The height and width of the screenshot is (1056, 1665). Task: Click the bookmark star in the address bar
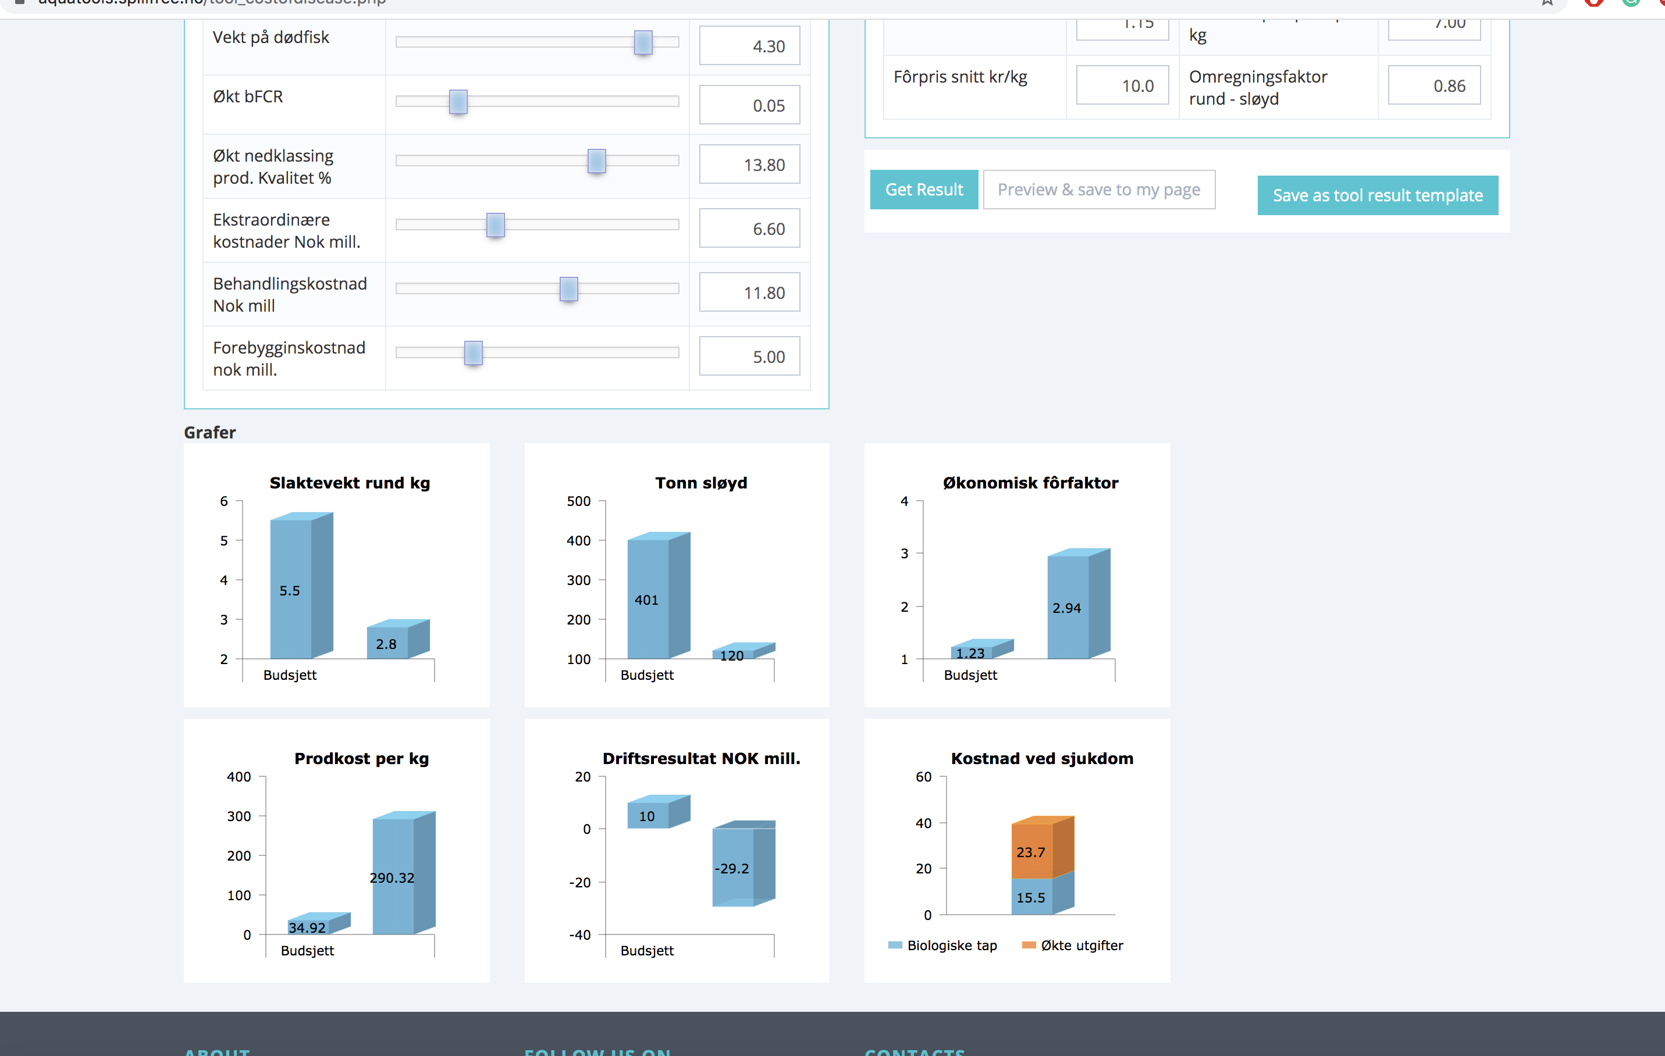coord(1547,2)
